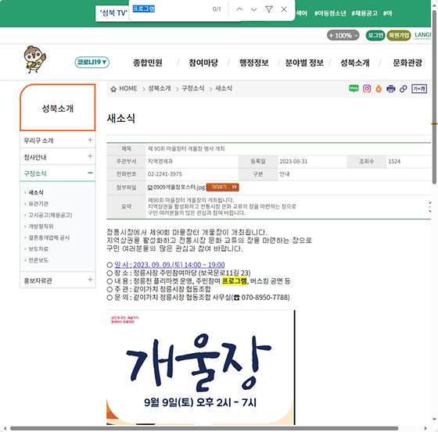Click the 개울장 poster image
Screen dimensions: 438x432
[x=200, y=367]
